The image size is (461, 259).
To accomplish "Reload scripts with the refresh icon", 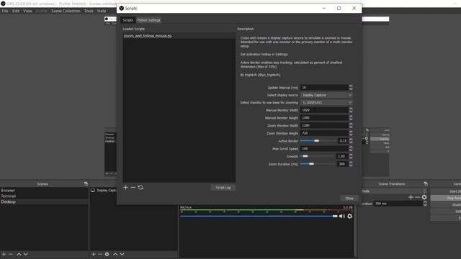I will click(x=140, y=187).
